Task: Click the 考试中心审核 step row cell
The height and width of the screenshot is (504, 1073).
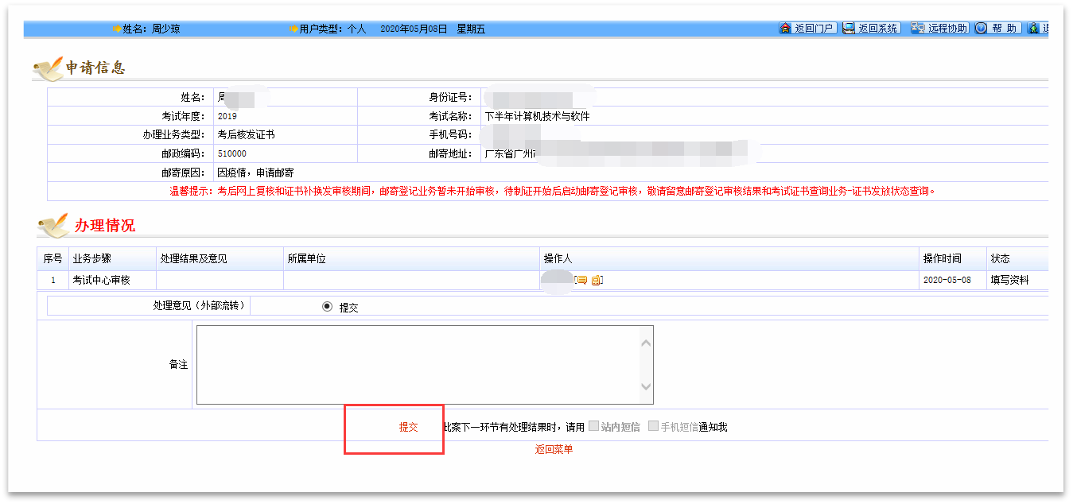Action: (101, 280)
